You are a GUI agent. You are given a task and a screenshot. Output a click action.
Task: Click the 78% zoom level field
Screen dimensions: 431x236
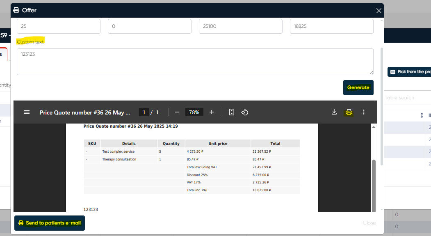[194, 112]
